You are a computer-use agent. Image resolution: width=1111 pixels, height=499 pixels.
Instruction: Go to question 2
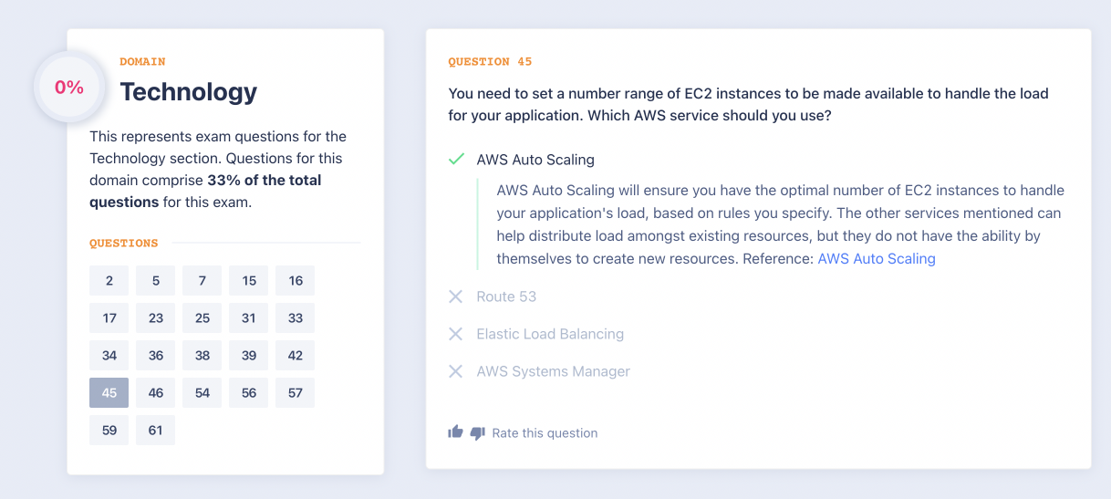(109, 281)
